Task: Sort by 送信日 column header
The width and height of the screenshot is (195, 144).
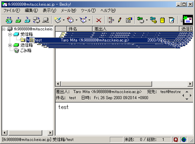Action: 186,29
